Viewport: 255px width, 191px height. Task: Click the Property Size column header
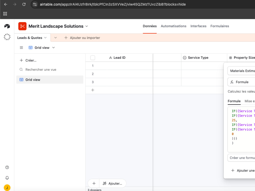click(241, 58)
